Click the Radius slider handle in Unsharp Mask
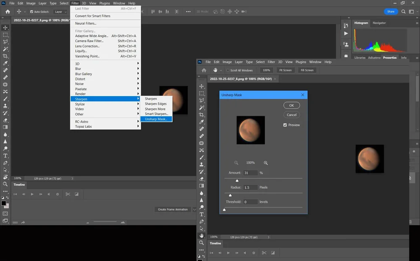This screenshot has height=261, width=420. [x=230, y=195]
